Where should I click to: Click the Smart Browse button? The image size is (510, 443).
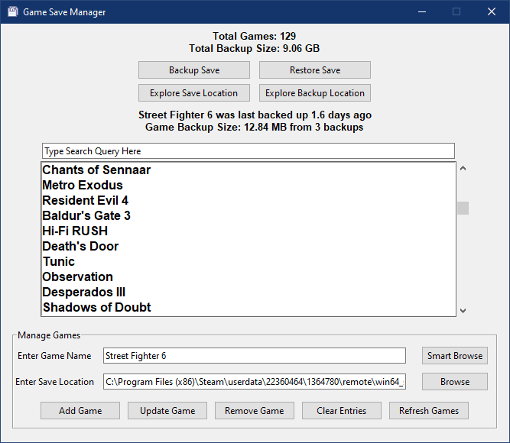coord(455,356)
